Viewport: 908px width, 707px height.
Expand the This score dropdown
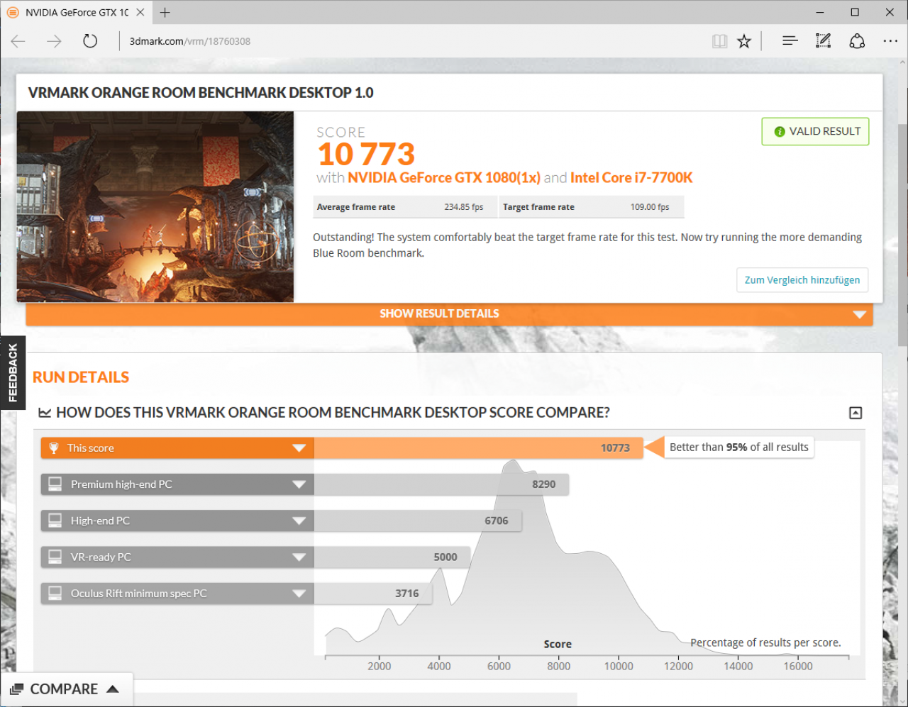tap(299, 448)
